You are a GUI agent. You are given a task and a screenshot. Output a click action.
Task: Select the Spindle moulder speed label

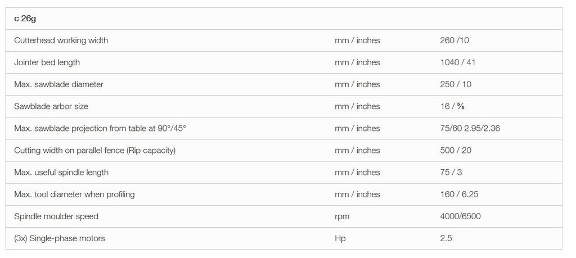point(56,216)
